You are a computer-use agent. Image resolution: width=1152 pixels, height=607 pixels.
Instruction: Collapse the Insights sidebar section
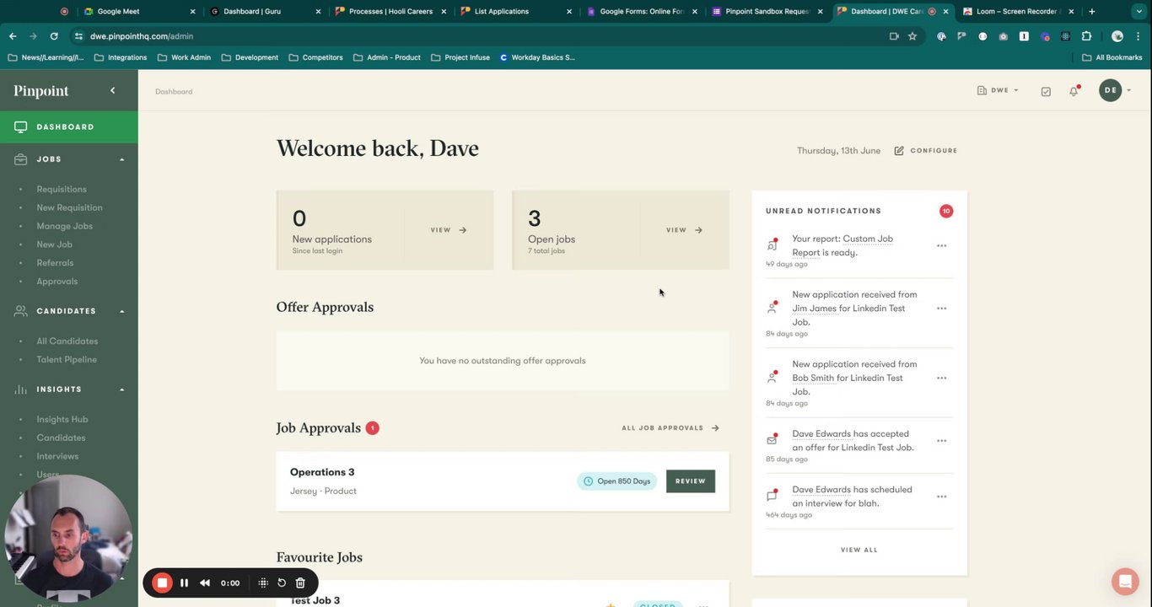click(x=121, y=389)
